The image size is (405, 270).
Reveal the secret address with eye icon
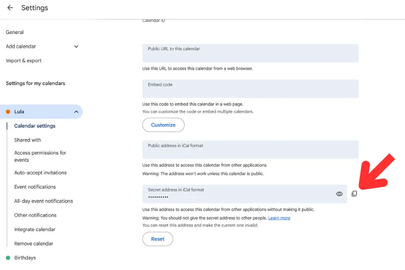pos(340,194)
